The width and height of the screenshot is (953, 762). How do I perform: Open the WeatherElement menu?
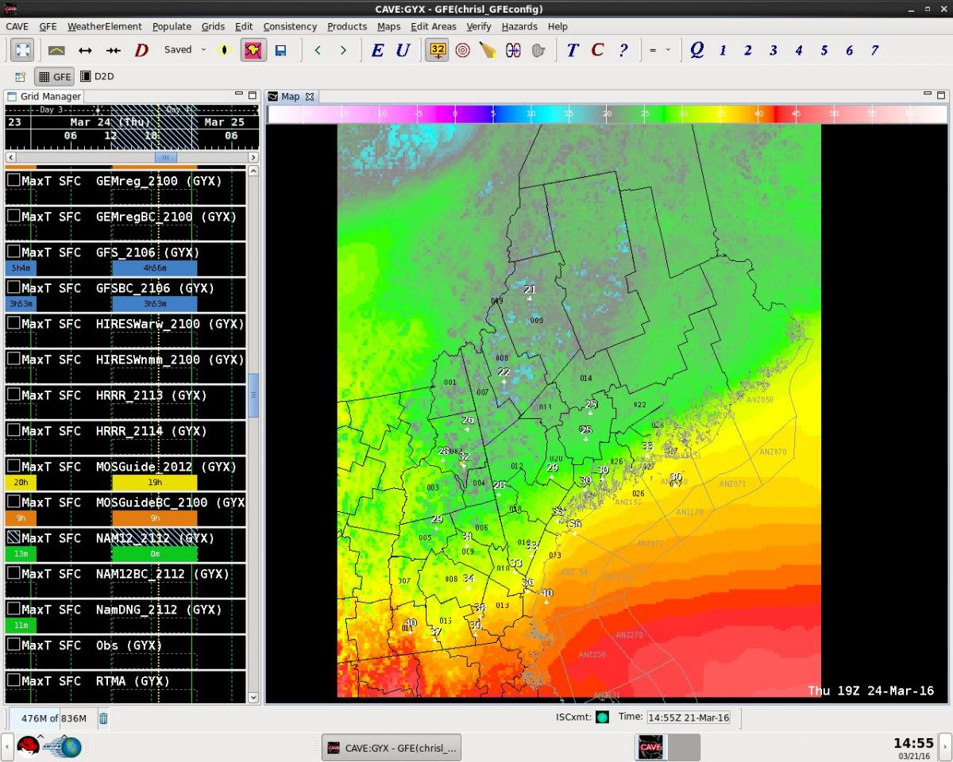104,26
